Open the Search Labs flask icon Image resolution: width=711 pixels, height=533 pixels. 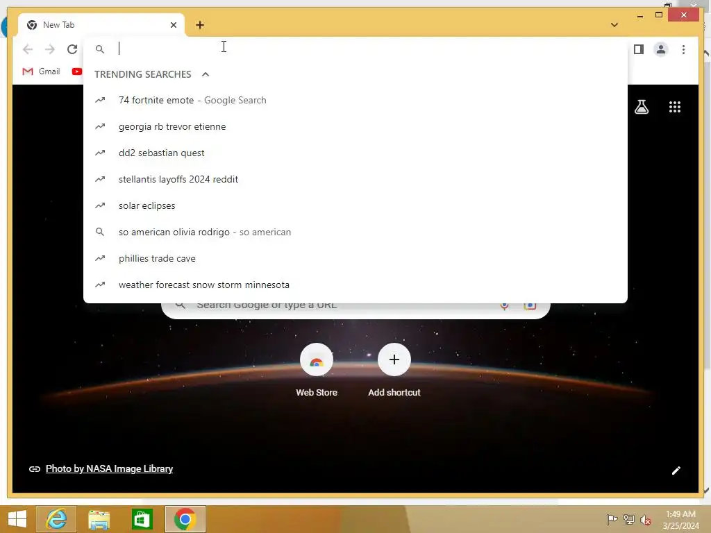[641, 107]
